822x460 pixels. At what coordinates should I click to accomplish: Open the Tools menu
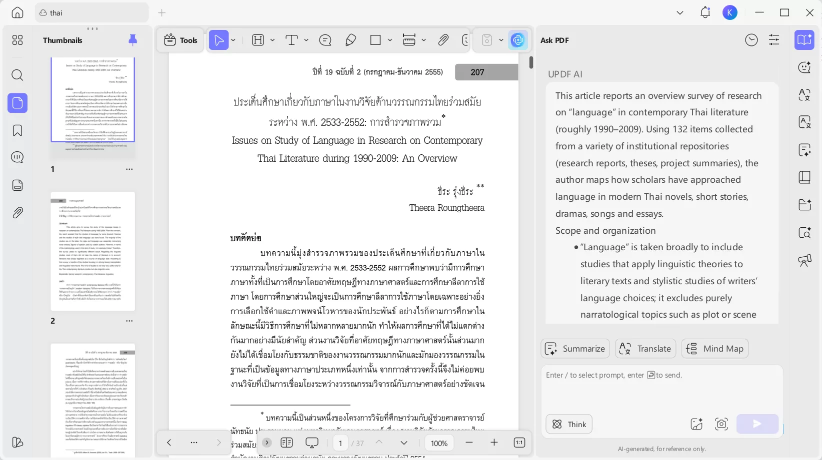point(180,40)
